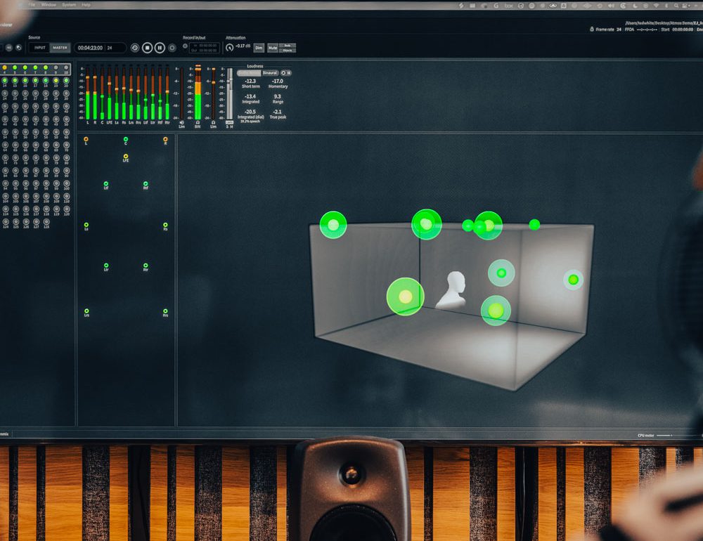Open the Help menu

86,4
